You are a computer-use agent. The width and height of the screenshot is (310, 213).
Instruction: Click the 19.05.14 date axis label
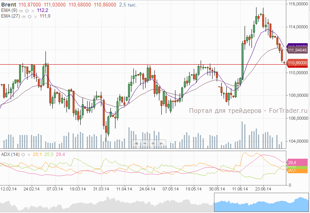click(x=193, y=189)
